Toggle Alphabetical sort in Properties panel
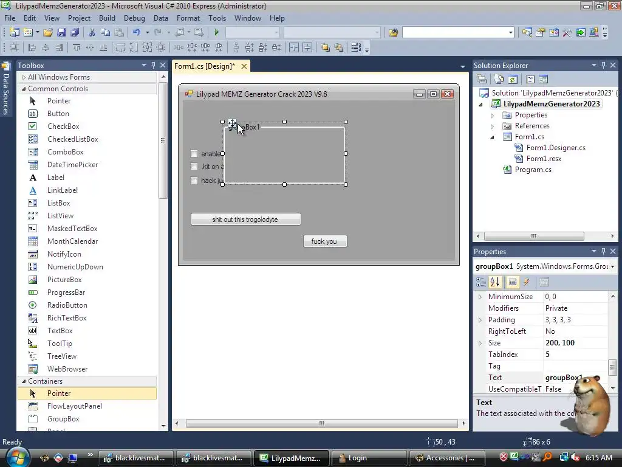 (x=495, y=282)
